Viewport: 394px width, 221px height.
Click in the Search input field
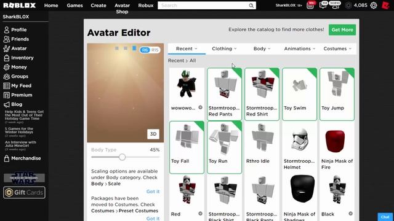[x=203, y=6]
